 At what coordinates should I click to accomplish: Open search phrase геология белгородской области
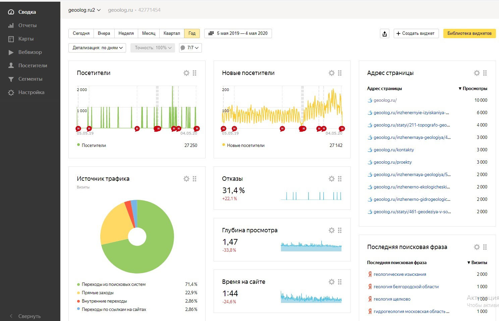[406, 287]
